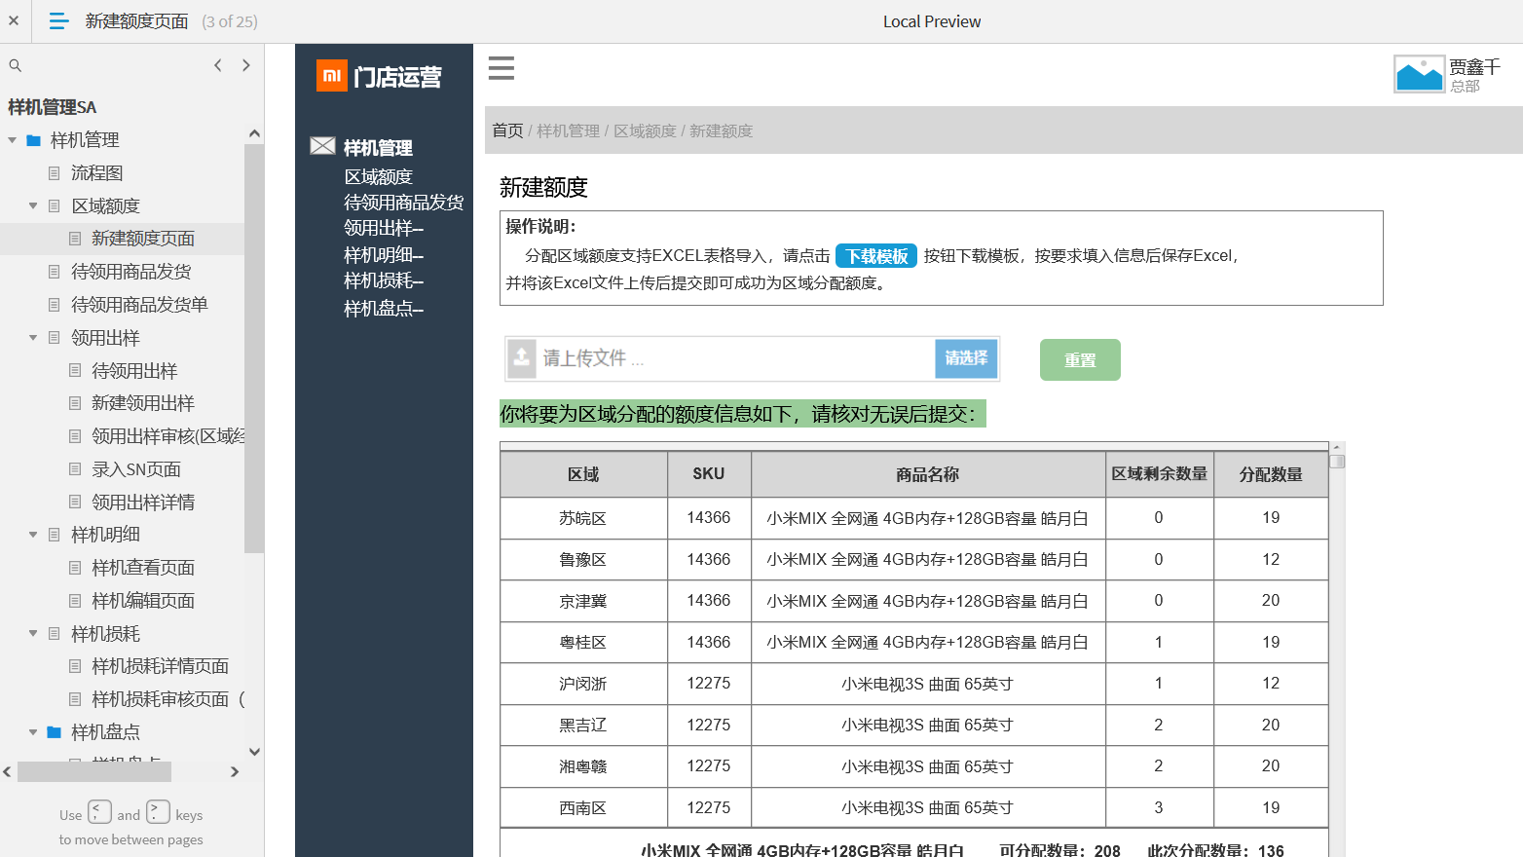1523x857 pixels.
Task: Collapse the 样机盘点 folder node
Action: (33, 732)
